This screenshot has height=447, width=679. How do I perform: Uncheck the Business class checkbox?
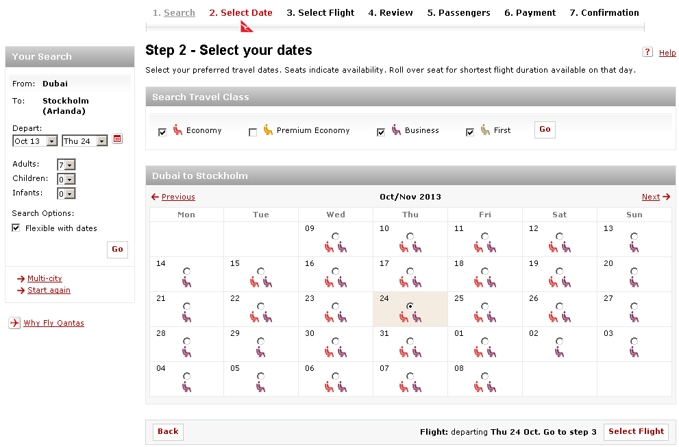coord(381,132)
